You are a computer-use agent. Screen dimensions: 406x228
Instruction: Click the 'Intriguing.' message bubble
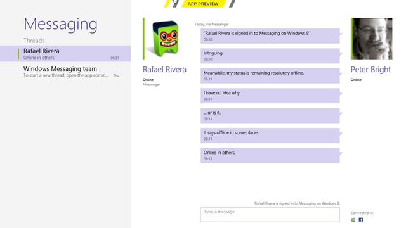tap(270, 56)
